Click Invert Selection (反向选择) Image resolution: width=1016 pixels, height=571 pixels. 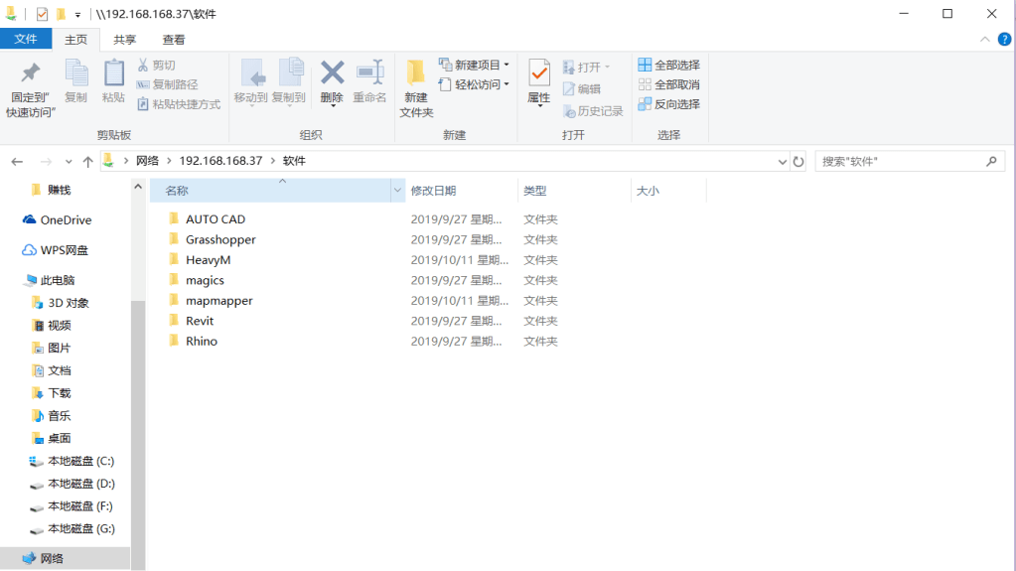point(668,104)
